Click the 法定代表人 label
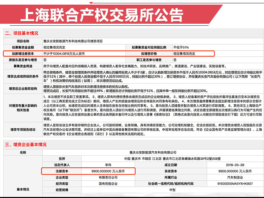 (x=62, y=165)
